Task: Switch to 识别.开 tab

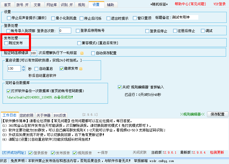Action: pyautogui.click(x=67, y=5)
